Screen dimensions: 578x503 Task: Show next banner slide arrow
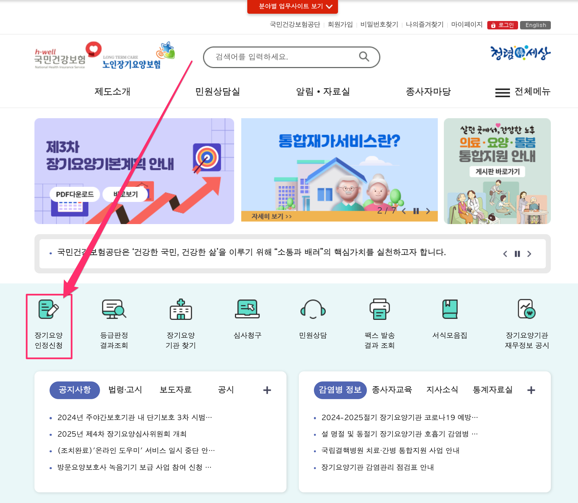(x=428, y=211)
